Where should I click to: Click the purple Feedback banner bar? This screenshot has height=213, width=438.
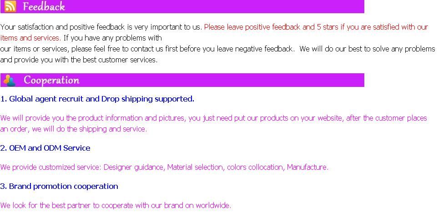(182, 6)
